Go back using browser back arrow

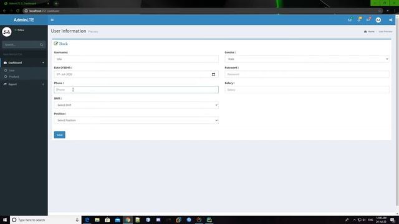click(4, 11)
